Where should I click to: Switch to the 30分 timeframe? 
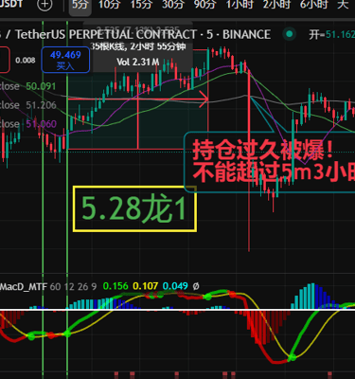click(173, 5)
